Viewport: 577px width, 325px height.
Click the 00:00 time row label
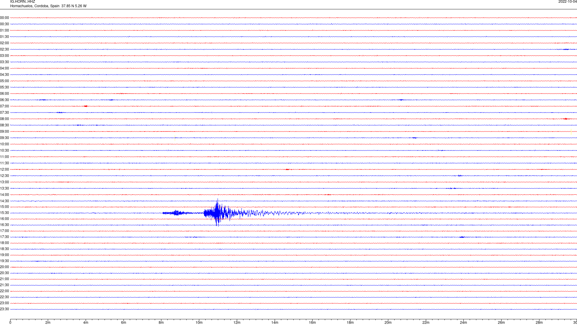point(5,18)
